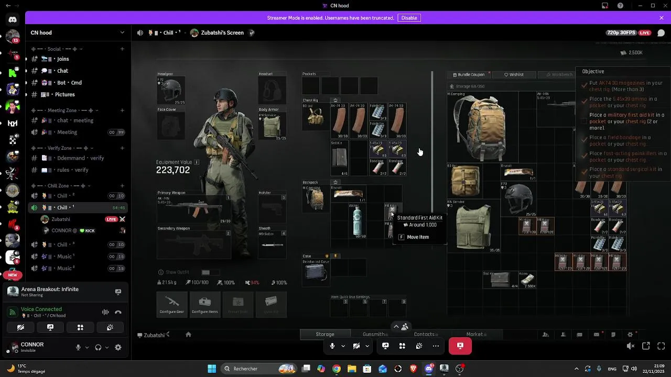Screen dimensions: 671x377
Task: Join the Meeting voice channel
Action: 78,132
